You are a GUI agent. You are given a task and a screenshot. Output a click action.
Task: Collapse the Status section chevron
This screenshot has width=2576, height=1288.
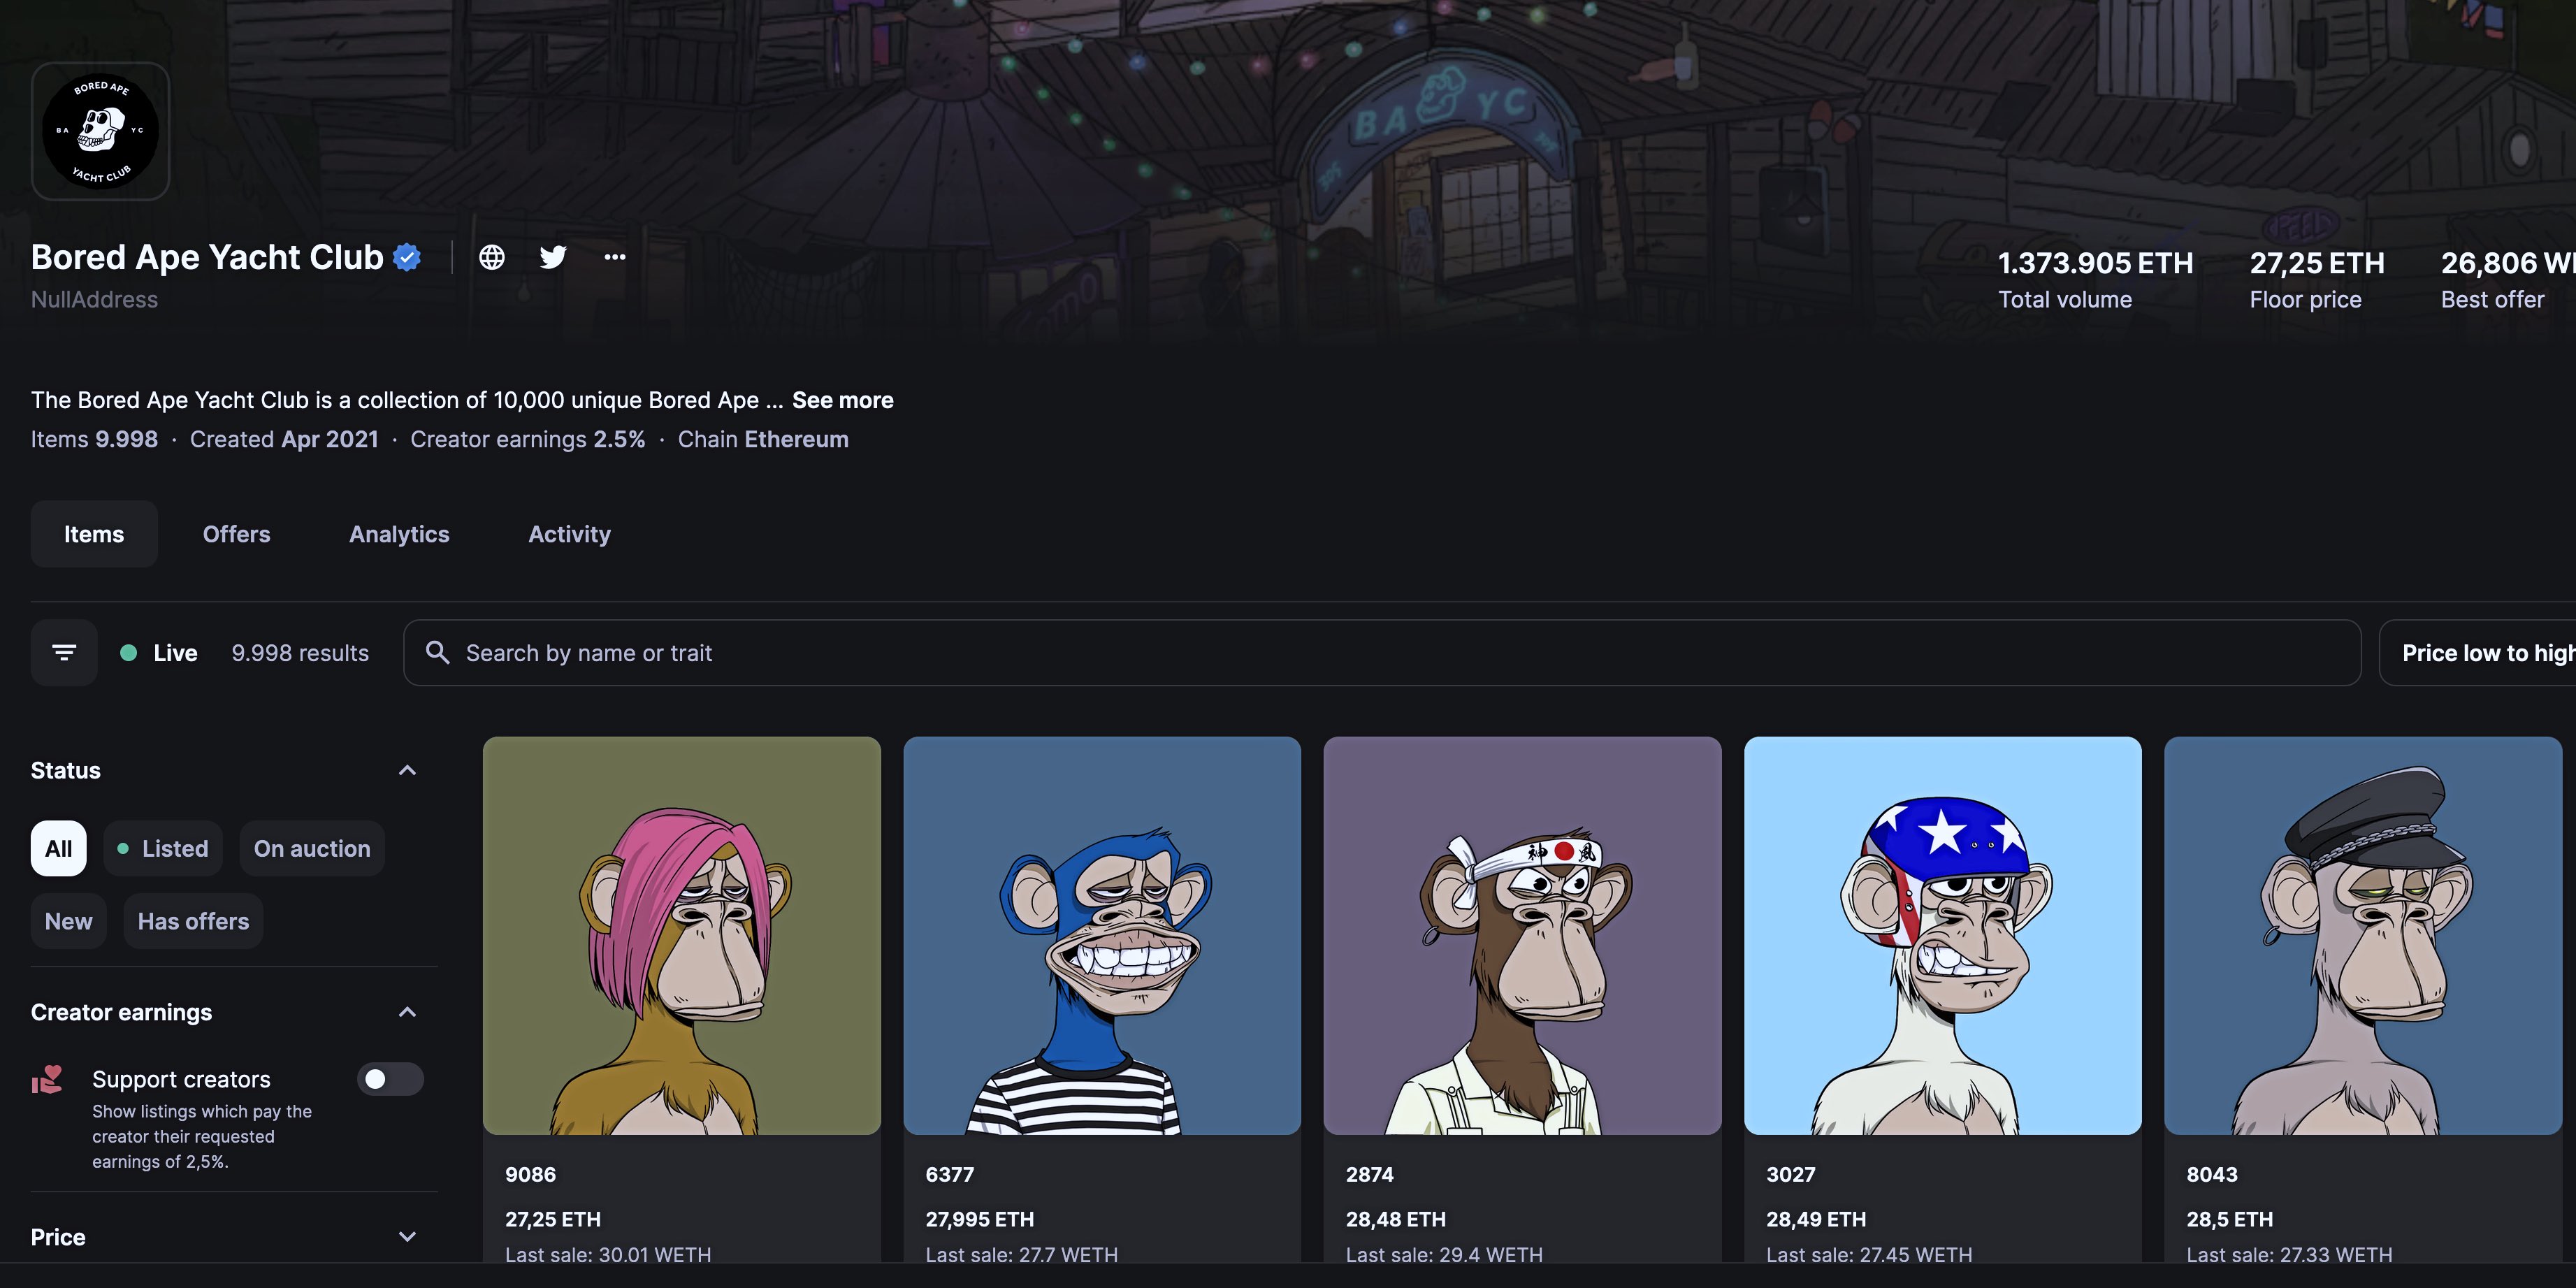[x=407, y=770]
